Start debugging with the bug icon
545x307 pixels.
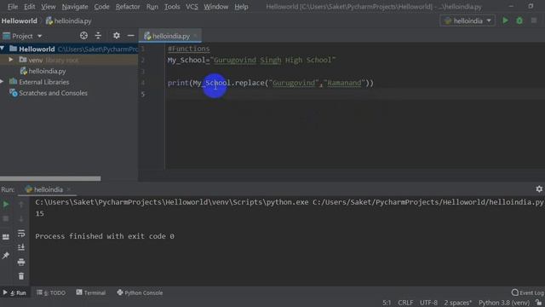(x=519, y=20)
